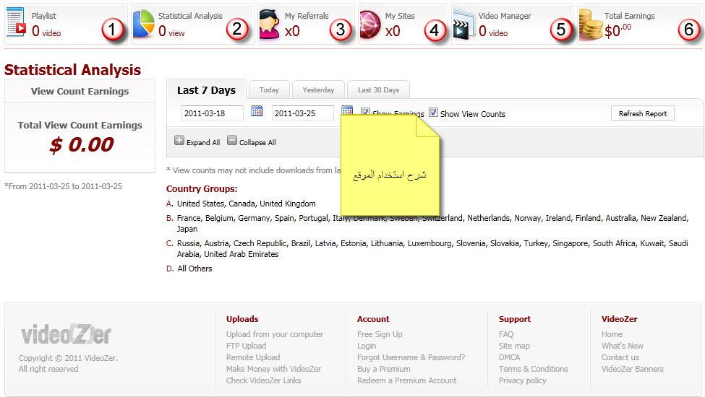Switch to the Today tab
This screenshot has height=397, width=705.
(x=269, y=90)
